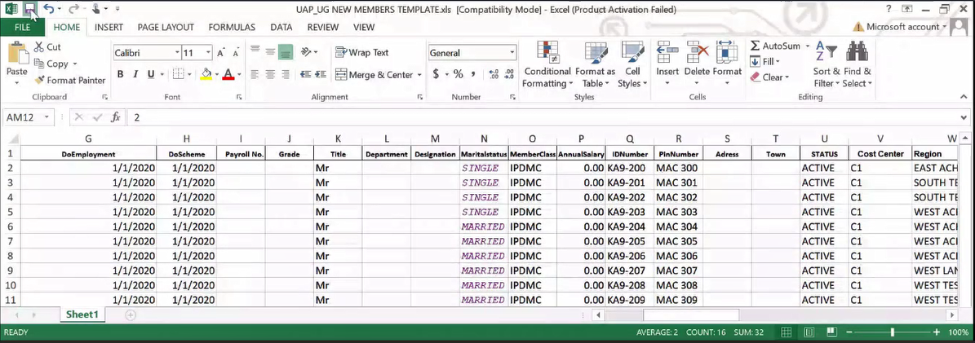
Task: Adjust the zoom slider handle
Action: pyautogui.click(x=893, y=332)
